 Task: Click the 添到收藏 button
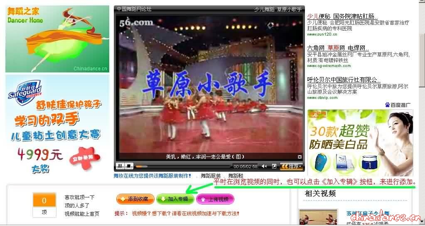pos(135,199)
